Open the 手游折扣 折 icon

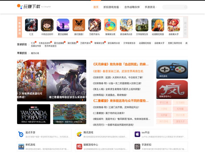pos(137,147)
